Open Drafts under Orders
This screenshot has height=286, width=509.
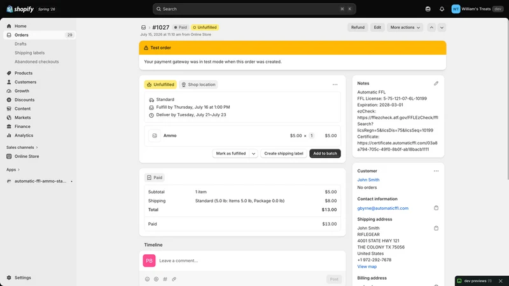click(20, 44)
